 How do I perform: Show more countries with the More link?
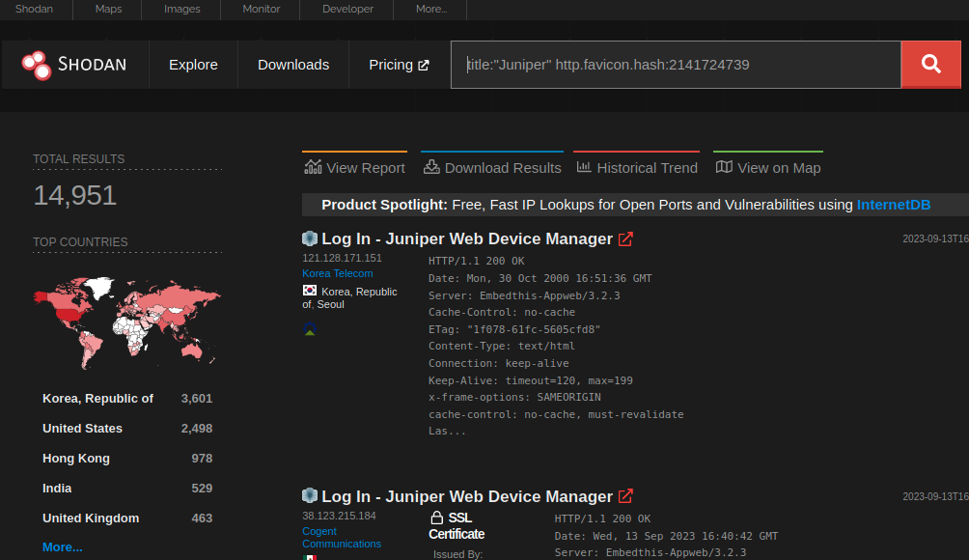[62, 546]
